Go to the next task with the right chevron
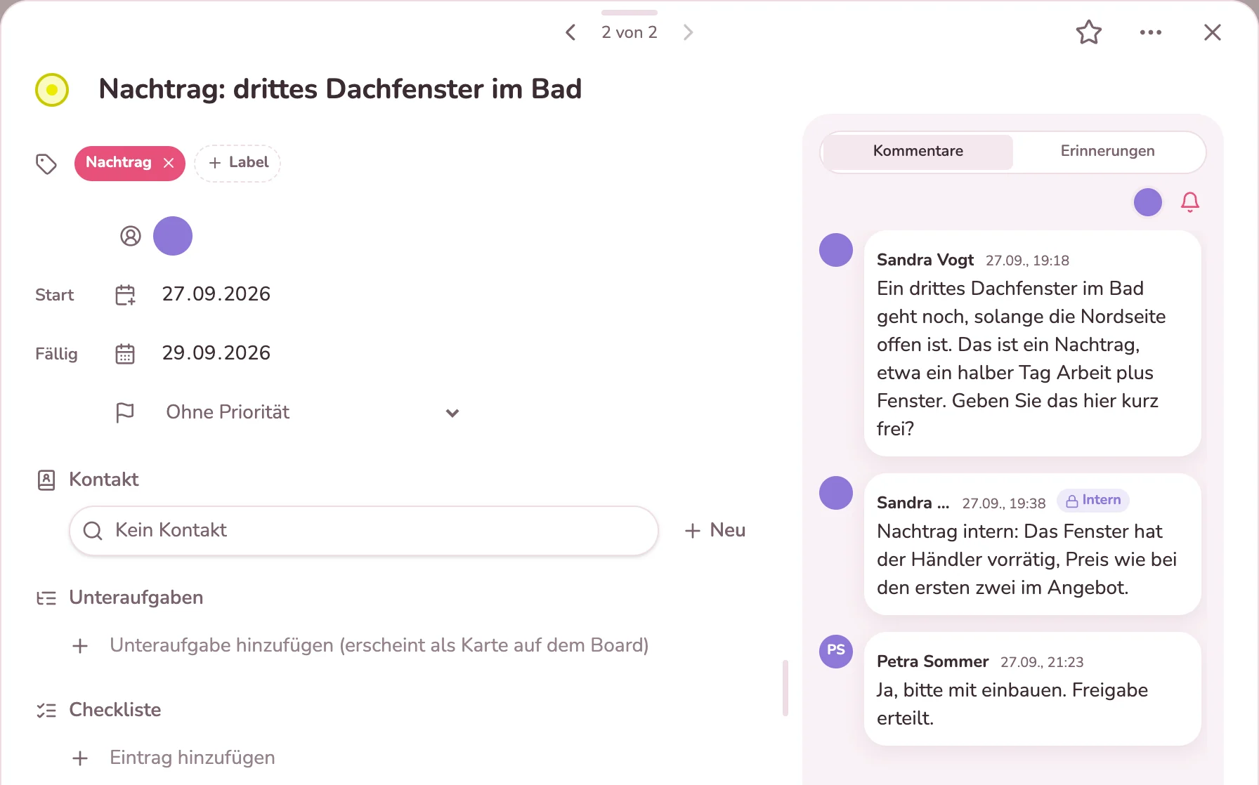The height and width of the screenshot is (785, 1259). 688,32
